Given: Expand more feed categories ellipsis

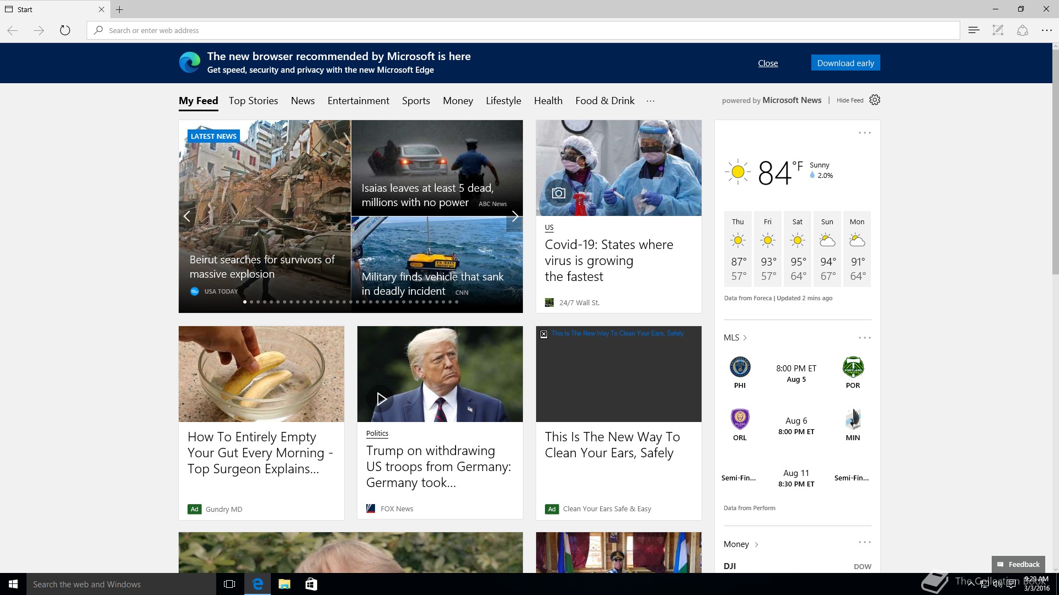Looking at the screenshot, I should pos(650,101).
